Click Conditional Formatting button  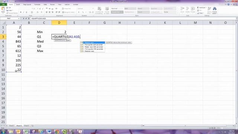[99, 10]
